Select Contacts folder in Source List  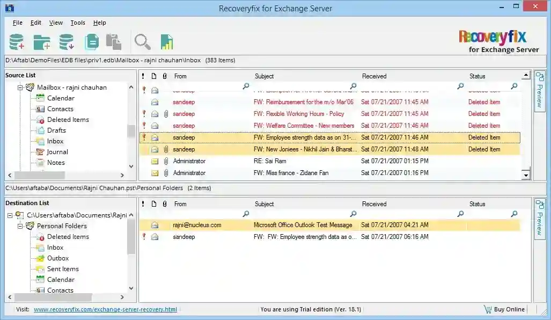[60, 109]
